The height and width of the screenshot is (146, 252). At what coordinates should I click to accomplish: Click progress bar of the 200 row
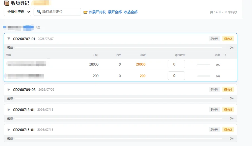coord(204,76)
